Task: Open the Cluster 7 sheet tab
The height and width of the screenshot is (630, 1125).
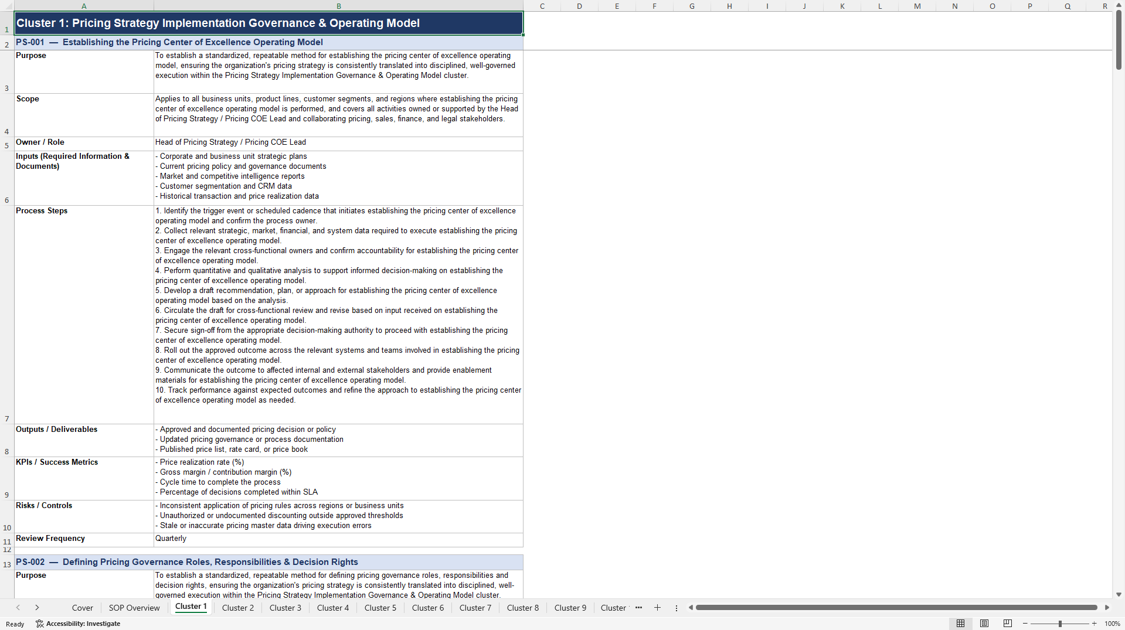Action: point(475,608)
